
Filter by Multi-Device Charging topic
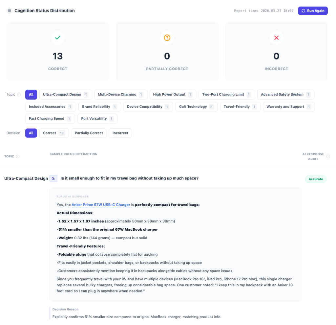click(x=120, y=95)
